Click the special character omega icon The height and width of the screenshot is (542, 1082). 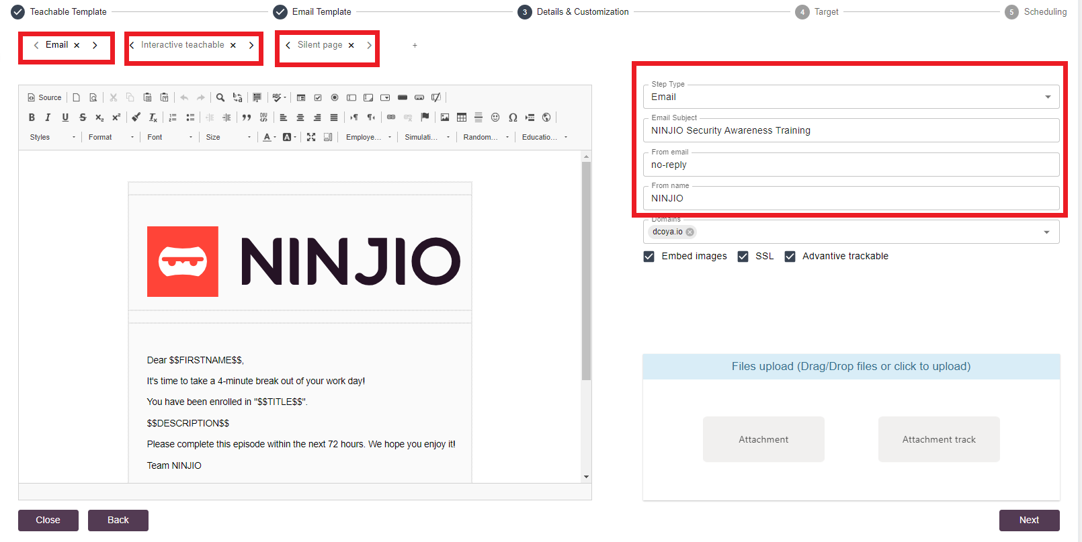513,118
